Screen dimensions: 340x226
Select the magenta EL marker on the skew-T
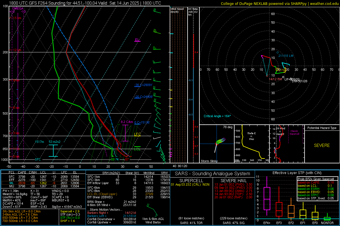(x=137, y=40)
